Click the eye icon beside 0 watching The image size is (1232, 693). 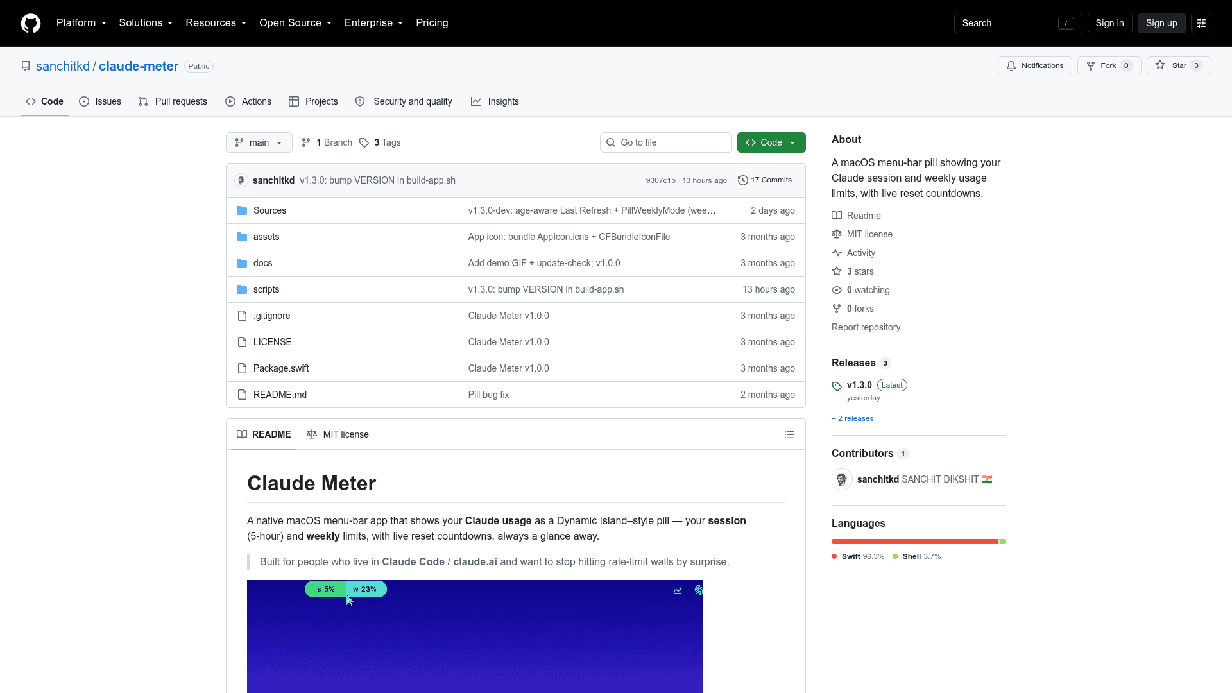[x=837, y=290]
